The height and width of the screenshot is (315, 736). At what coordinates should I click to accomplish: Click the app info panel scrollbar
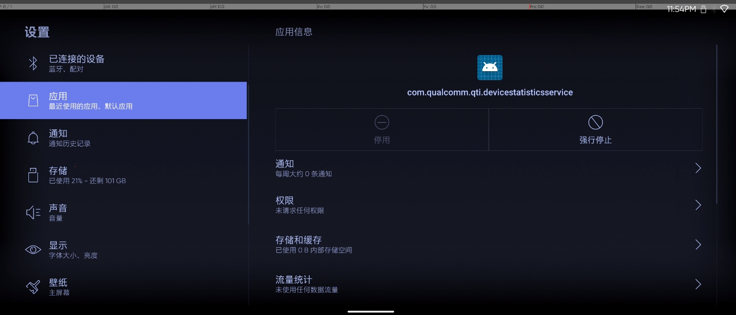click(717, 124)
